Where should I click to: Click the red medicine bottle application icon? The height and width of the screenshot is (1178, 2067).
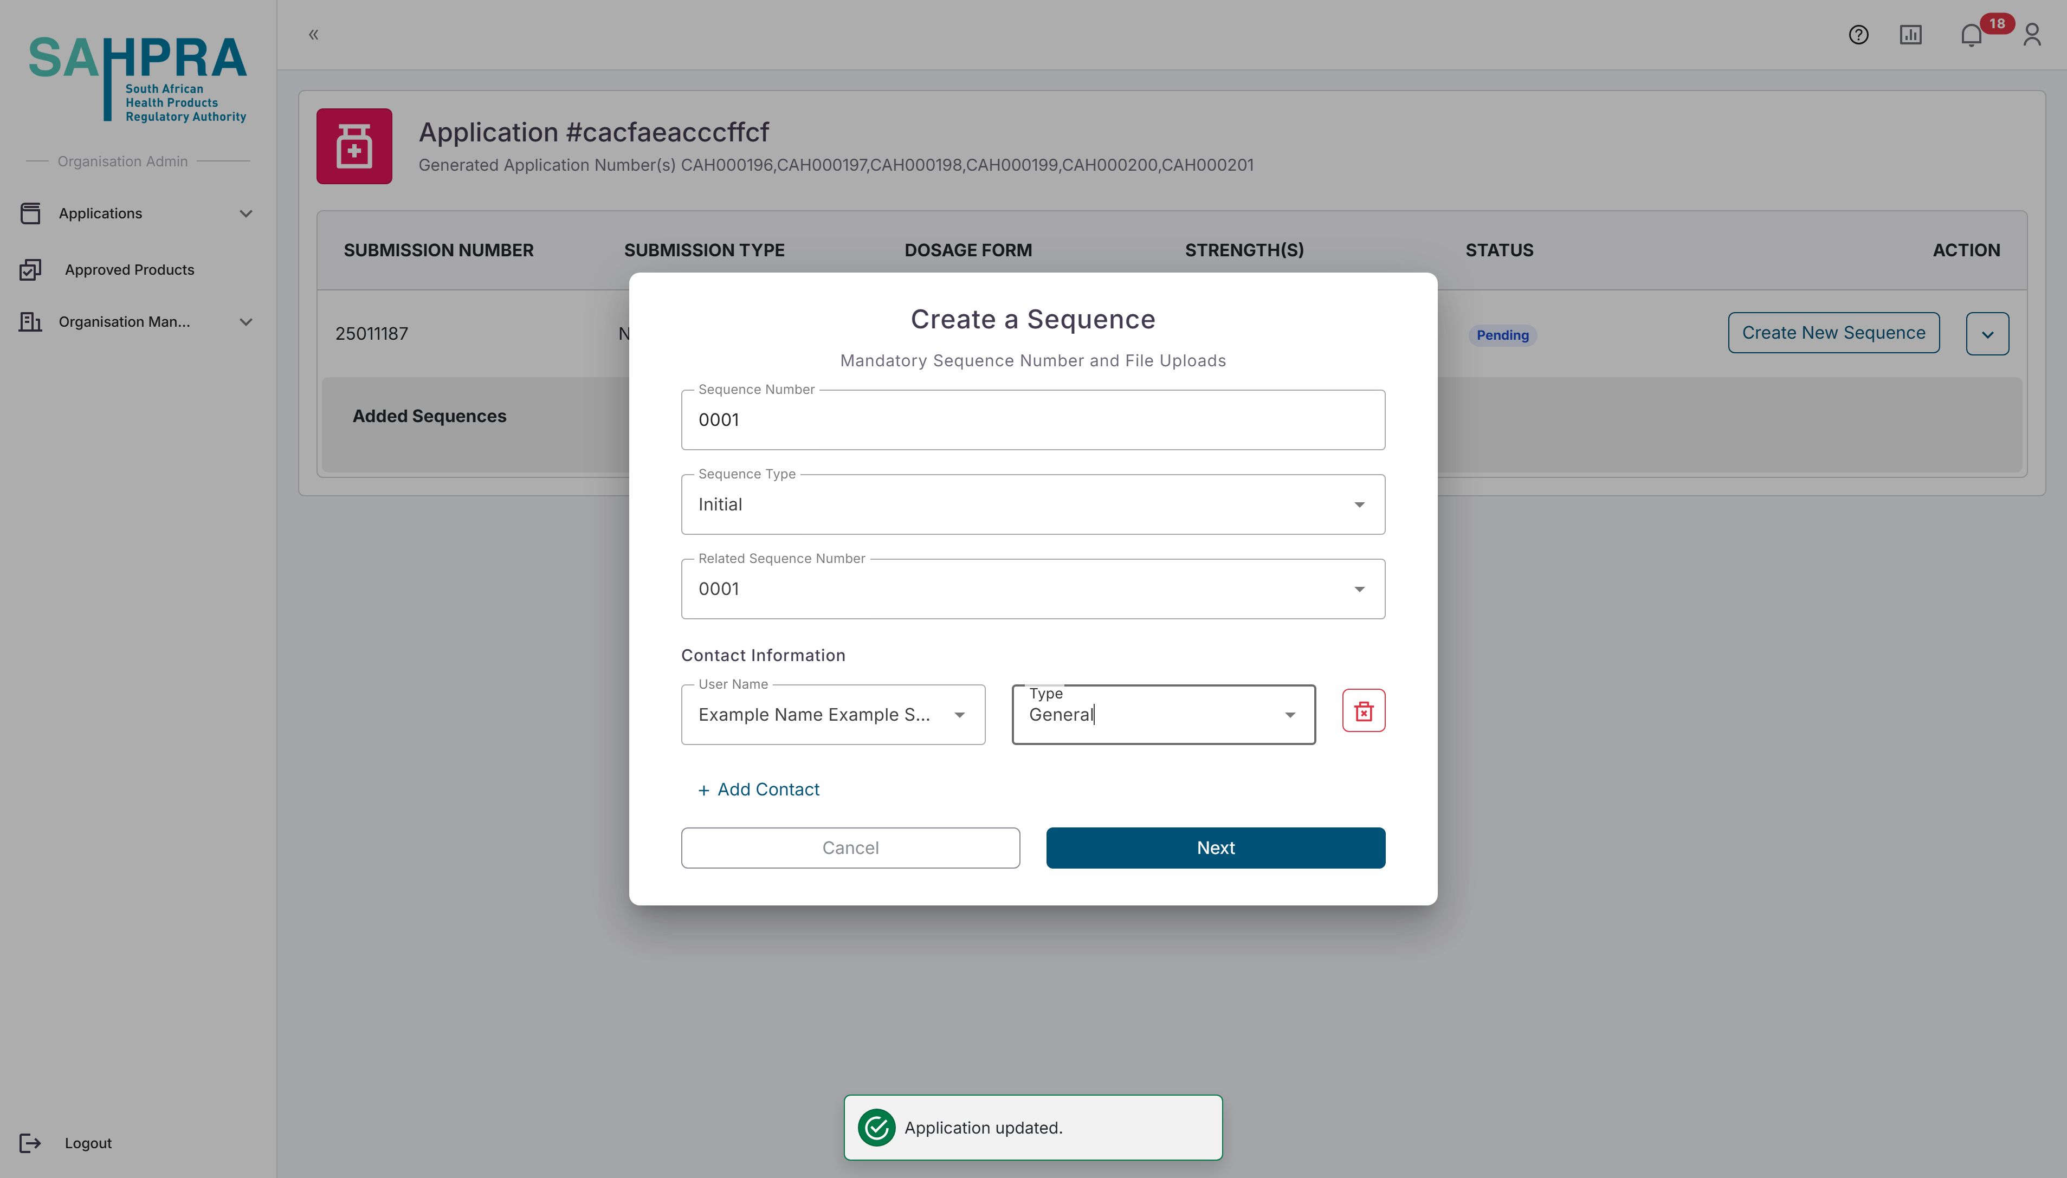(x=354, y=146)
